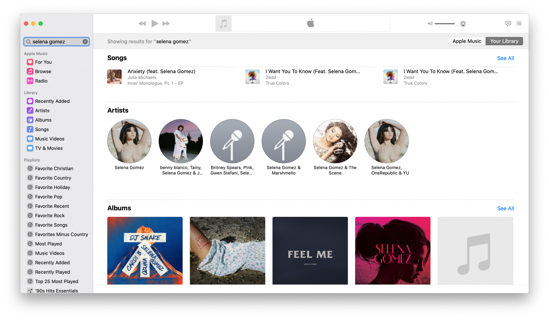Open Britney Spears, P!nk artist placeholder
The image size is (549, 320).
pyautogui.click(x=232, y=141)
